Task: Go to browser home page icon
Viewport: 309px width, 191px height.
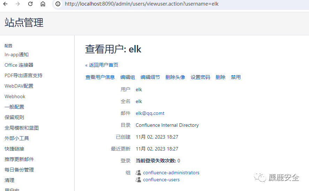Action: (43, 4)
